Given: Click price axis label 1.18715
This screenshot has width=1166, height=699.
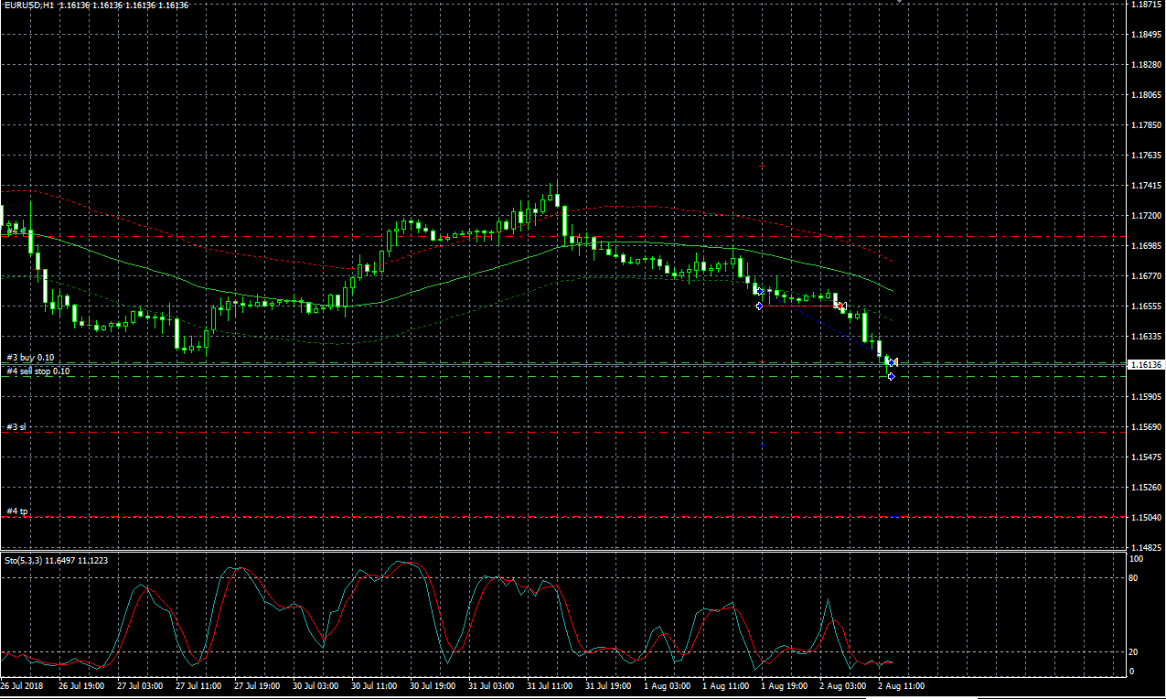Looking at the screenshot, I should click(x=1146, y=5).
